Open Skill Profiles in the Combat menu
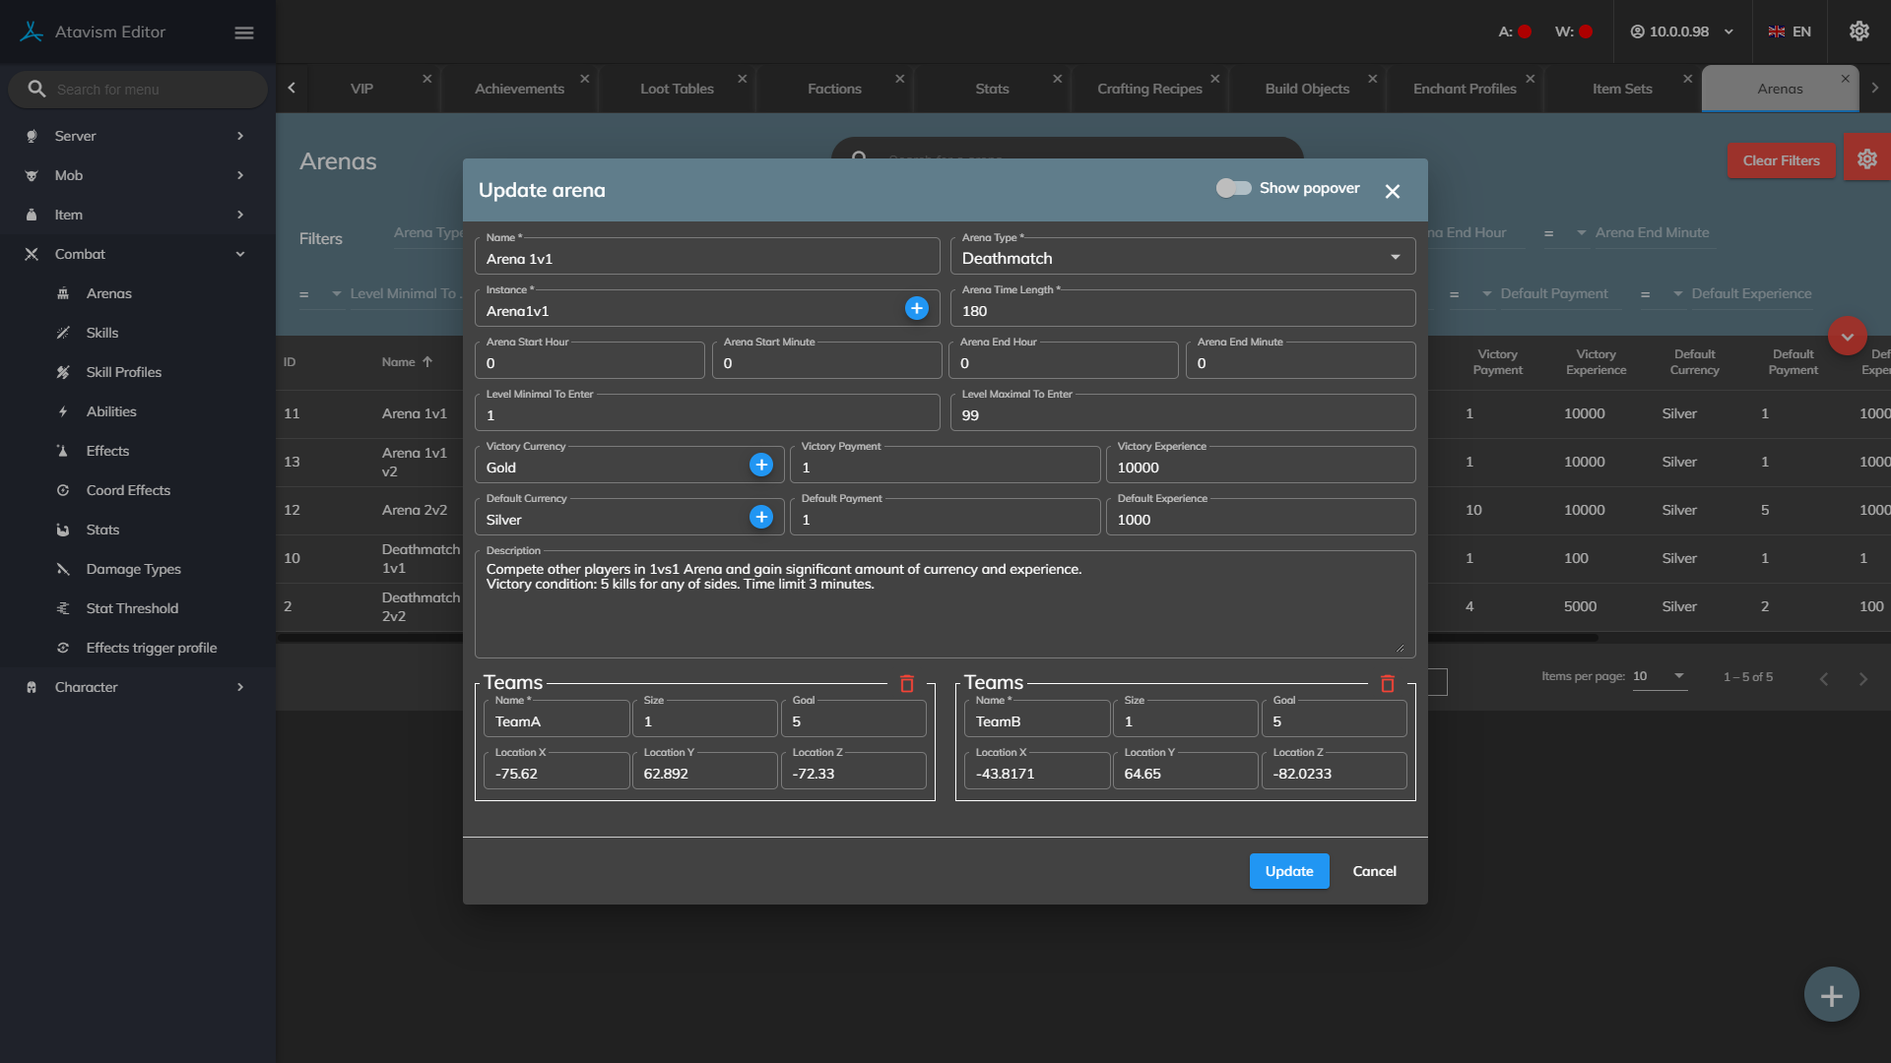Image resolution: width=1891 pixels, height=1063 pixels. coord(123,372)
